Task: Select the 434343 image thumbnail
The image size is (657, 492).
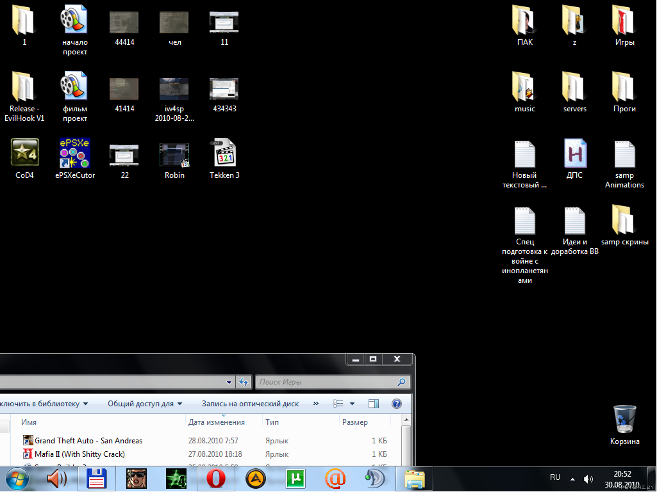Action: pos(224,89)
